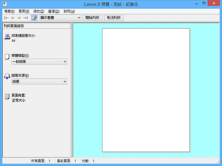This screenshot has width=222, height=166.
Task: Click the media type paper icon
Action: [x=7, y=57]
